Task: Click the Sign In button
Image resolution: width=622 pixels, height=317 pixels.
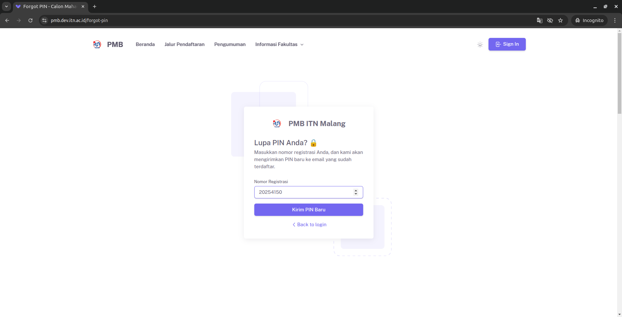Action: [x=507, y=44]
